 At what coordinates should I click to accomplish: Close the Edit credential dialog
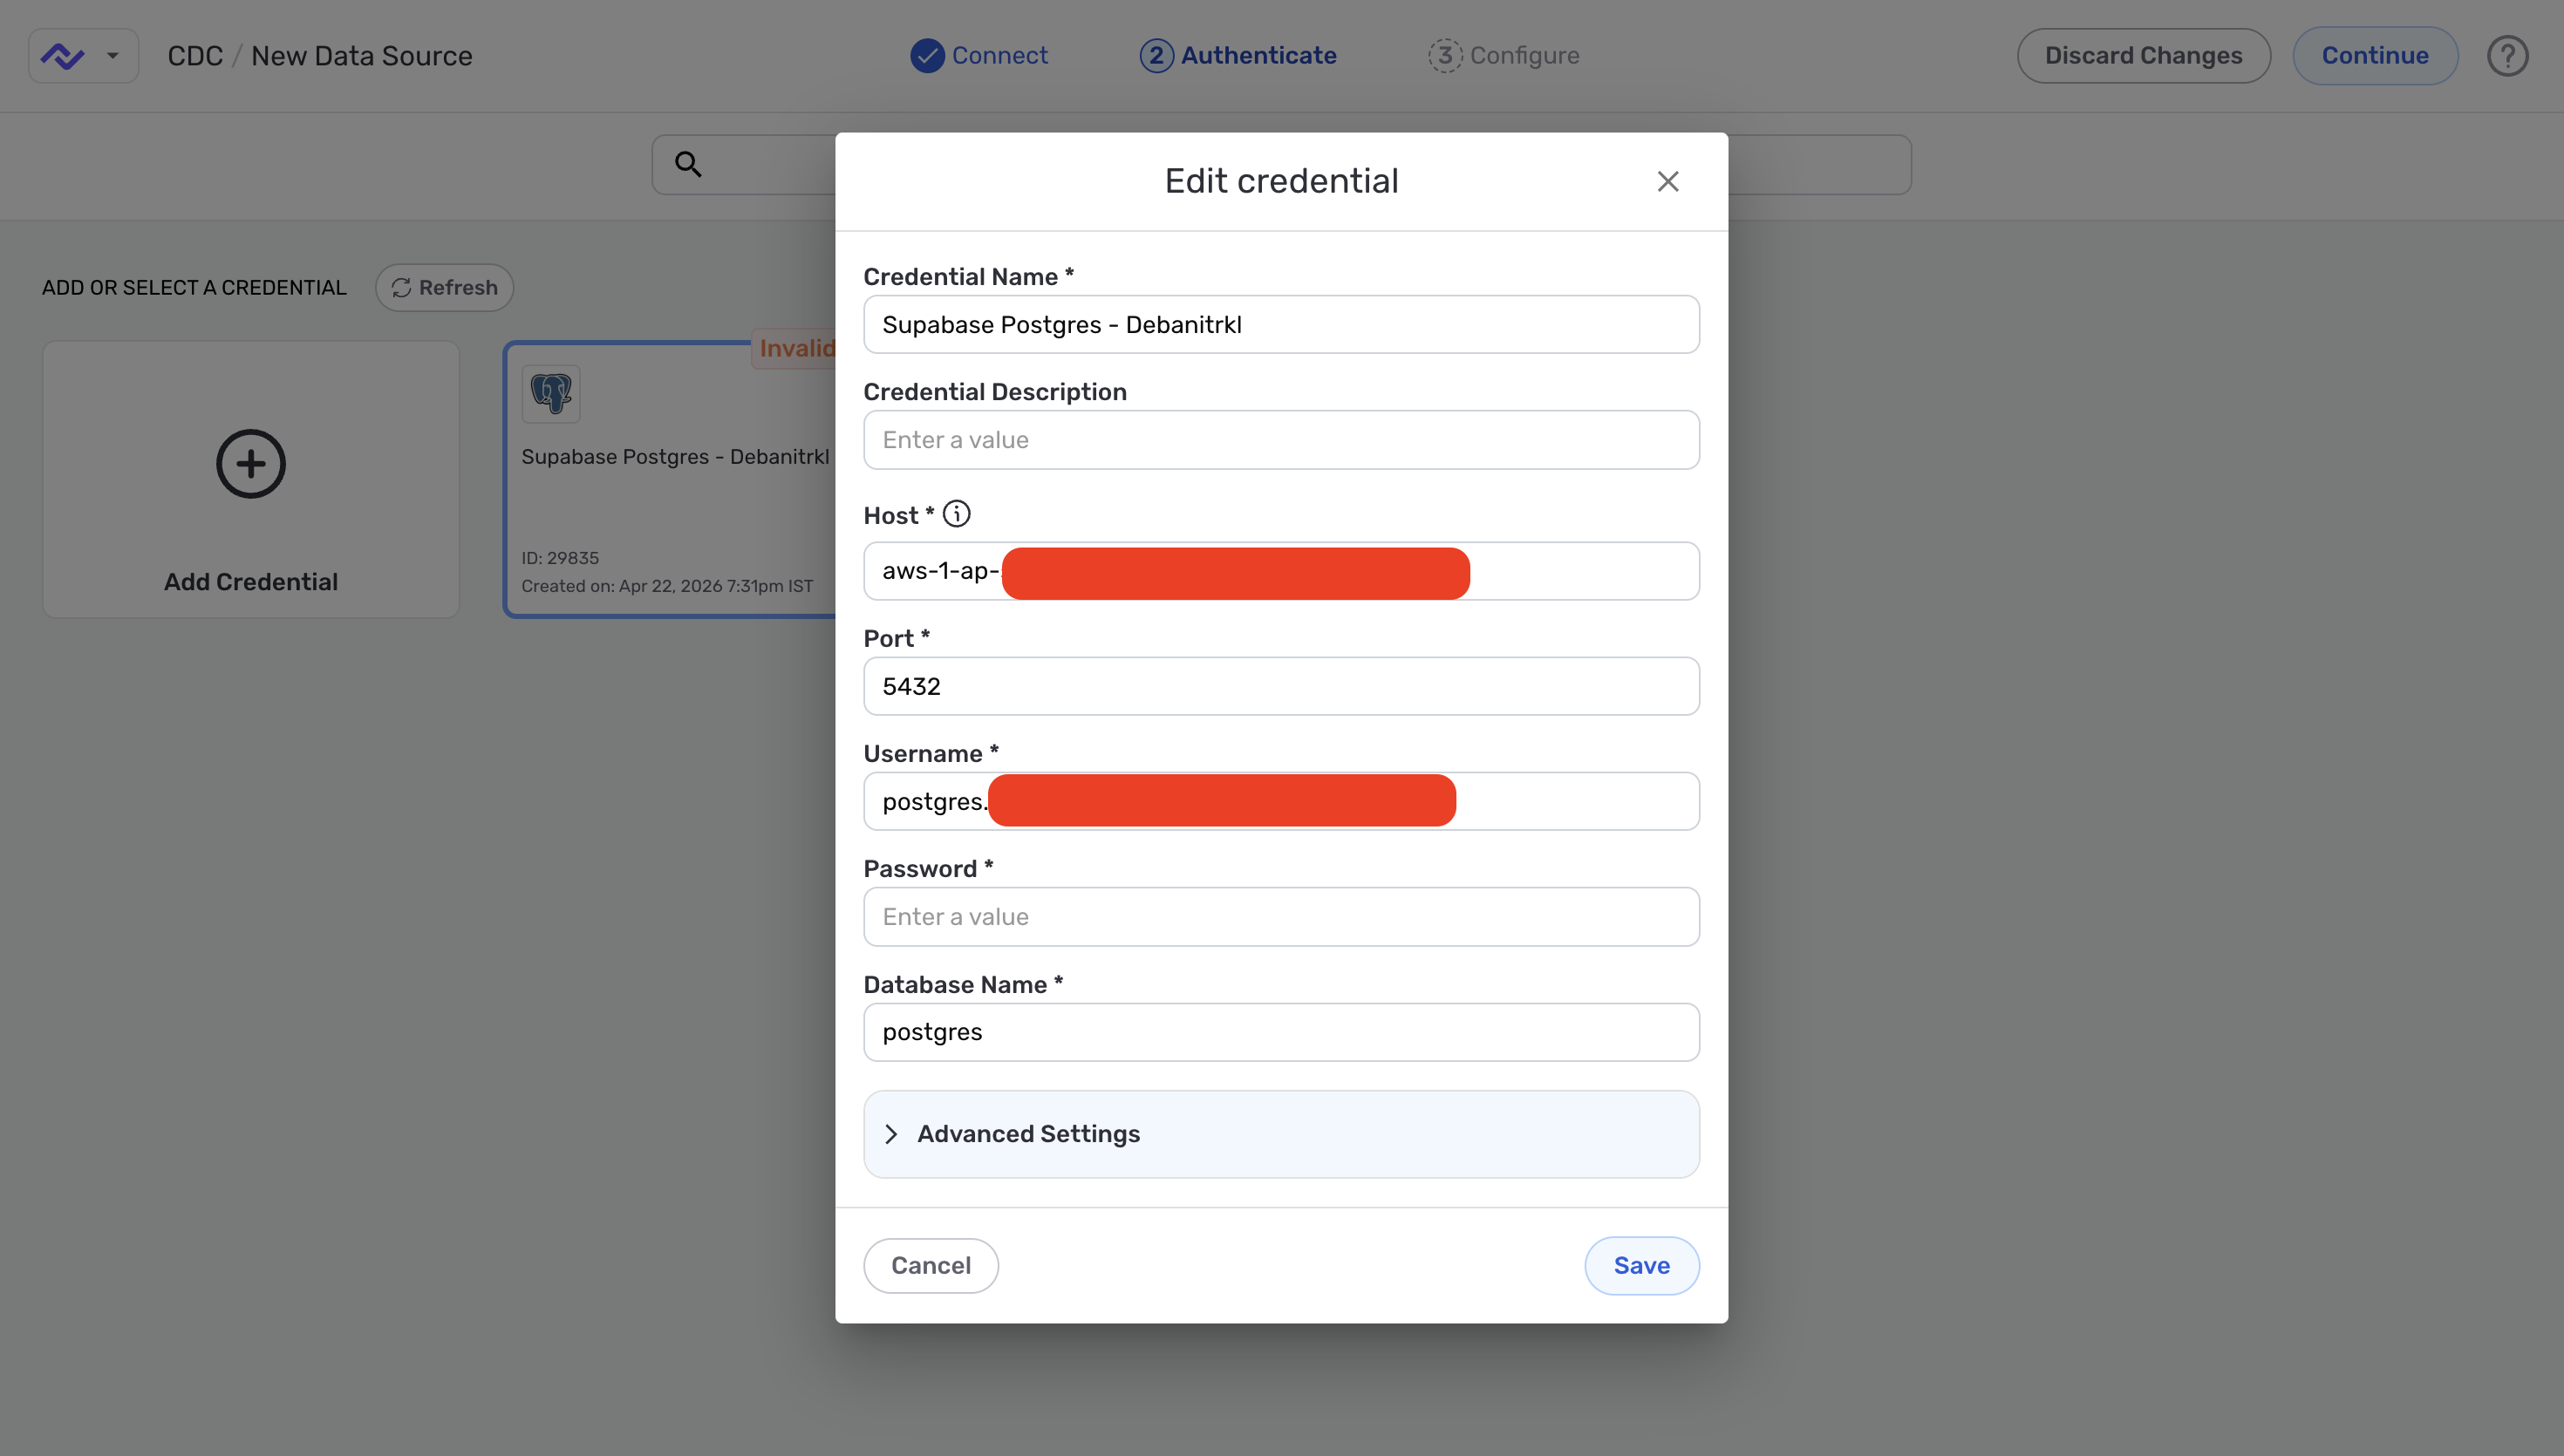tap(1667, 181)
